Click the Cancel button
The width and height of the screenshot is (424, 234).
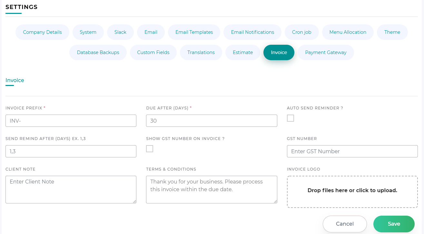345,224
